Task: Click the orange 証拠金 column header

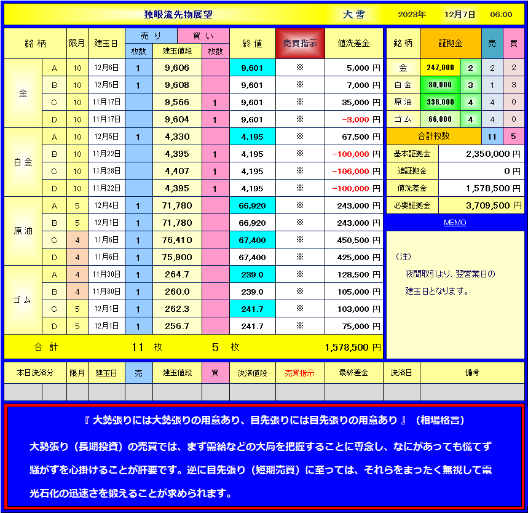Action: pos(451,43)
